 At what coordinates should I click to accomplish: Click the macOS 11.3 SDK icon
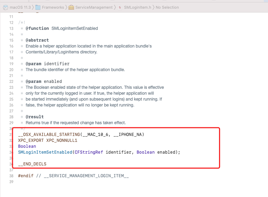point(5,7)
